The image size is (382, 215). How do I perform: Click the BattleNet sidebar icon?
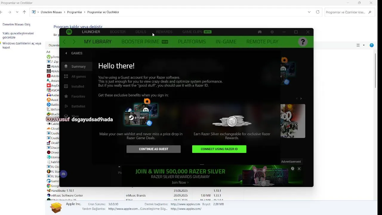[x=66, y=106]
